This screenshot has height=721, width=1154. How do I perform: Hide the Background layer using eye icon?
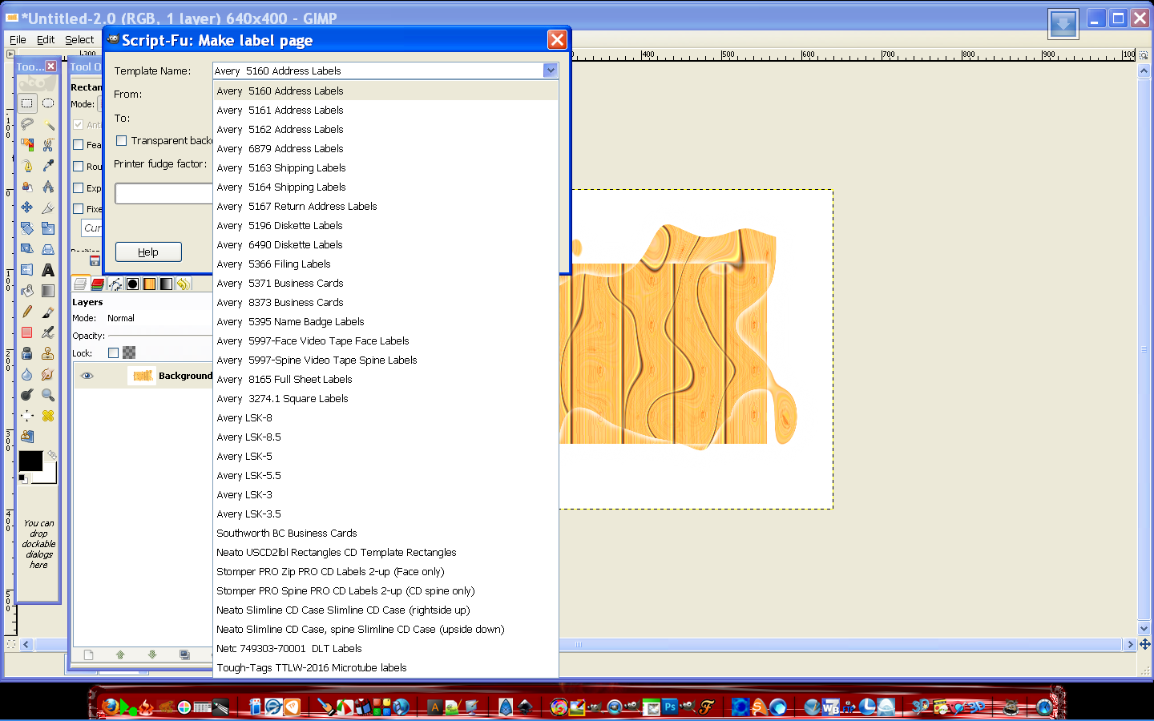[87, 376]
